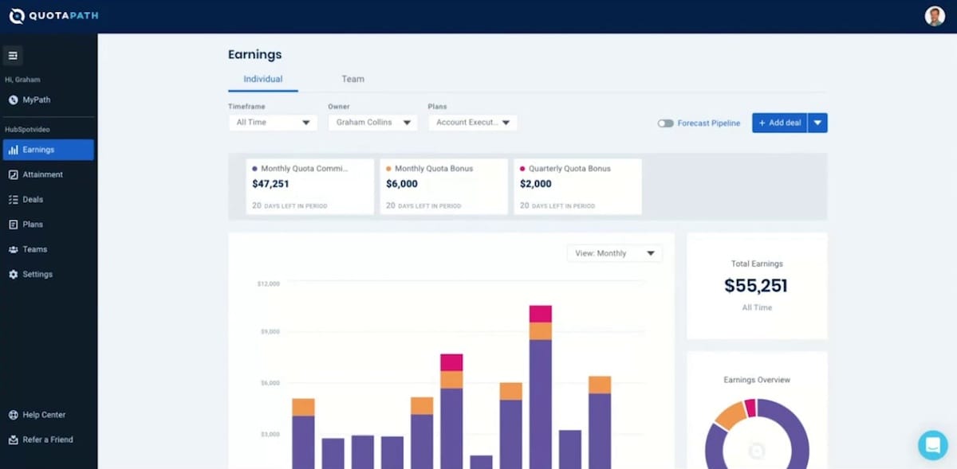
Task: Select Monthly Quota Bonus card
Action: pos(444,186)
